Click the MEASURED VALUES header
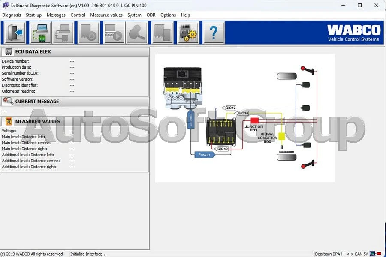Viewport: 386px width, 257px height. point(75,121)
